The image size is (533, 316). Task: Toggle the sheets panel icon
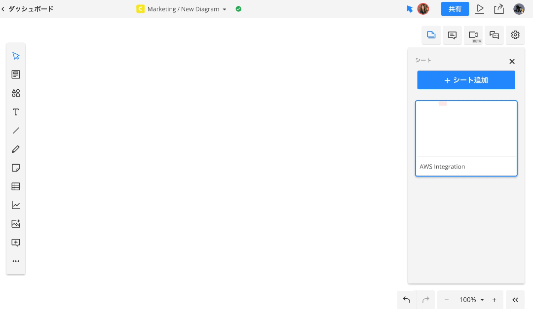point(431,35)
